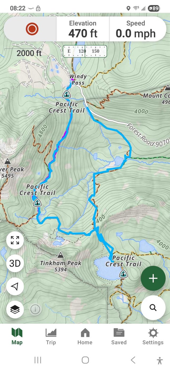Image resolution: width=170 pixels, height=370 pixels.
Task: Start recording with the red record button
Action: click(32, 29)
